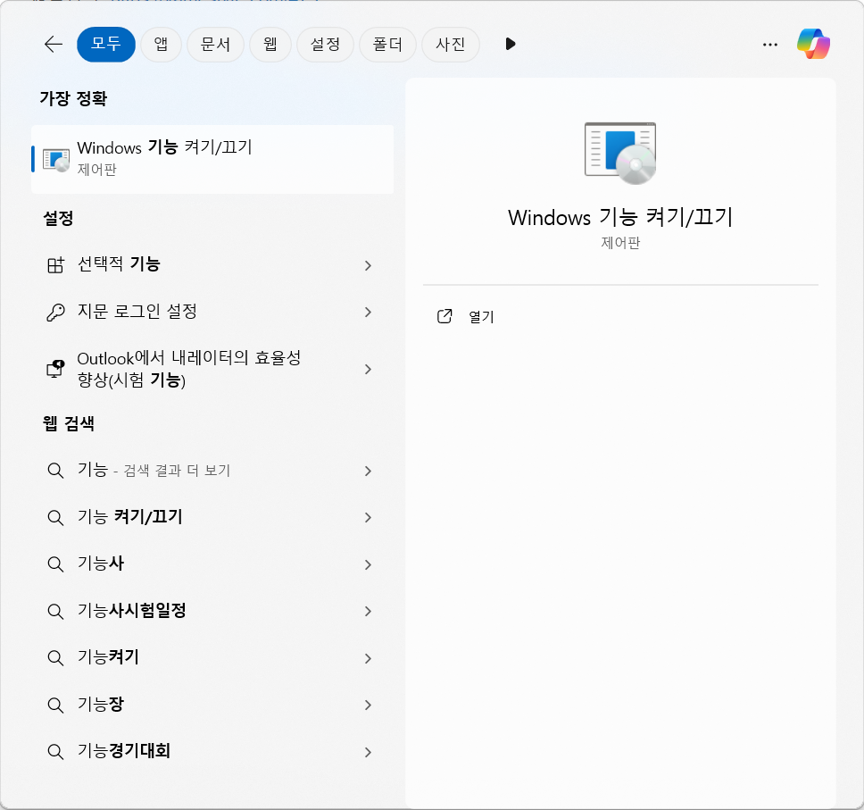
Task: Click the Windows 기능 켜기/끄기 preview title
Action: [620, 217]
